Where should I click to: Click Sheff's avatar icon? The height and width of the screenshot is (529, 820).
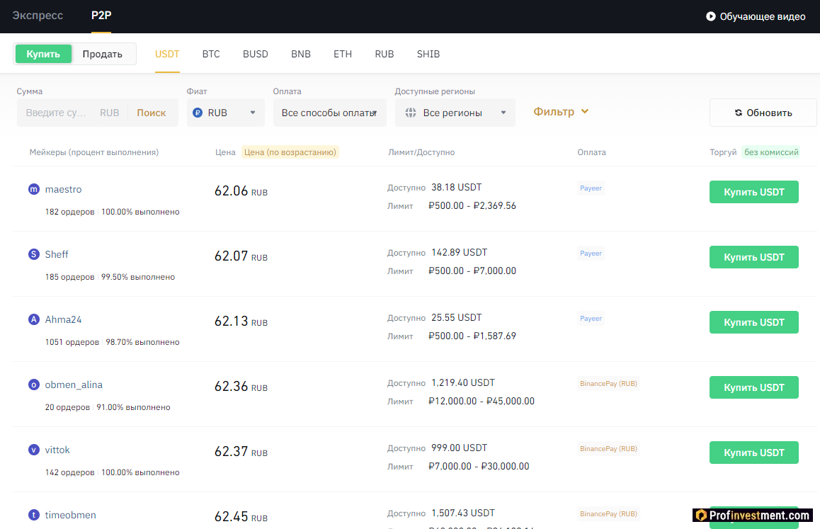(x=34, y=254)
